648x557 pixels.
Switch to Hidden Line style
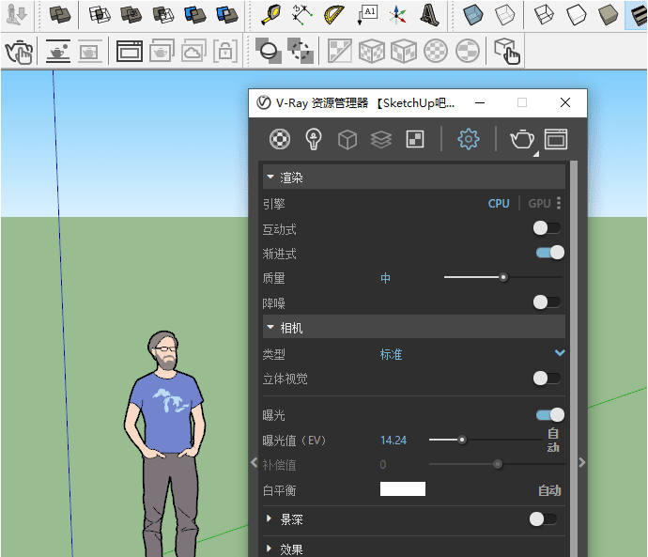pos(576,15)
